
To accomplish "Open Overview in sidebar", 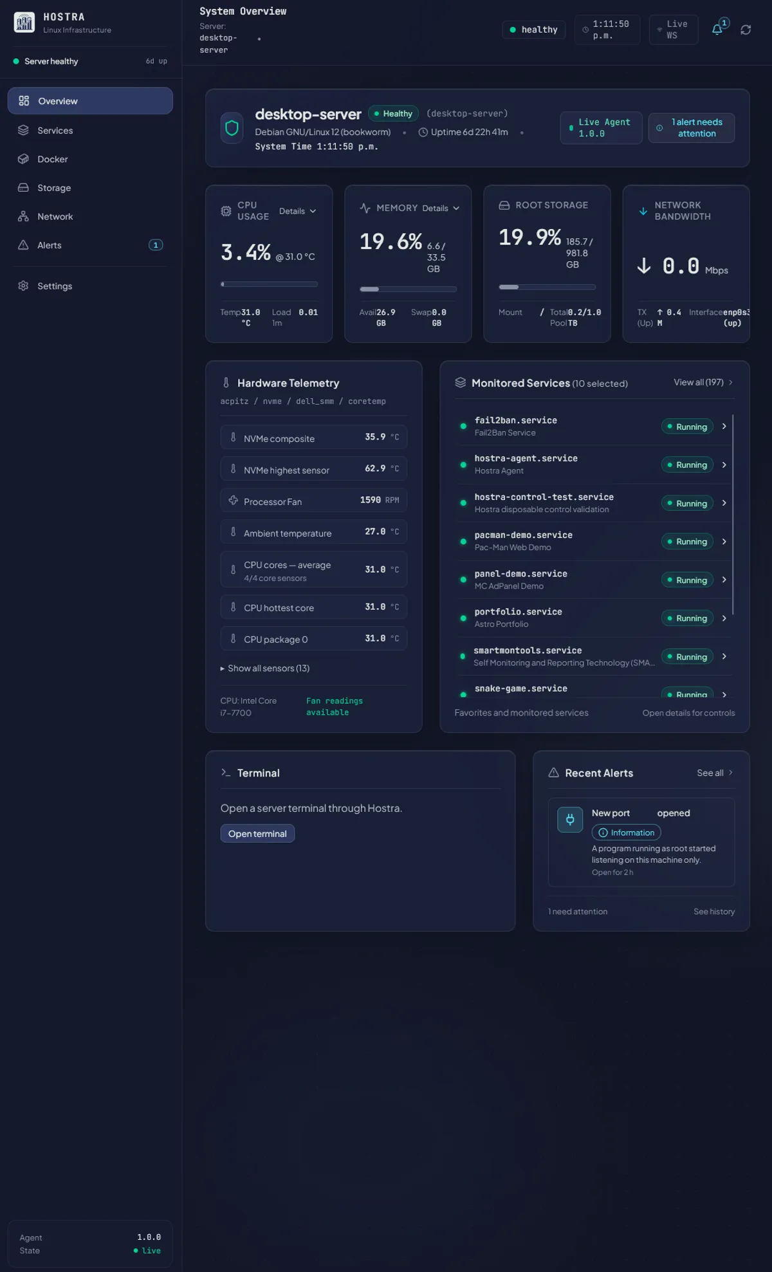I will pyautogui.click(x=90, y=101).
